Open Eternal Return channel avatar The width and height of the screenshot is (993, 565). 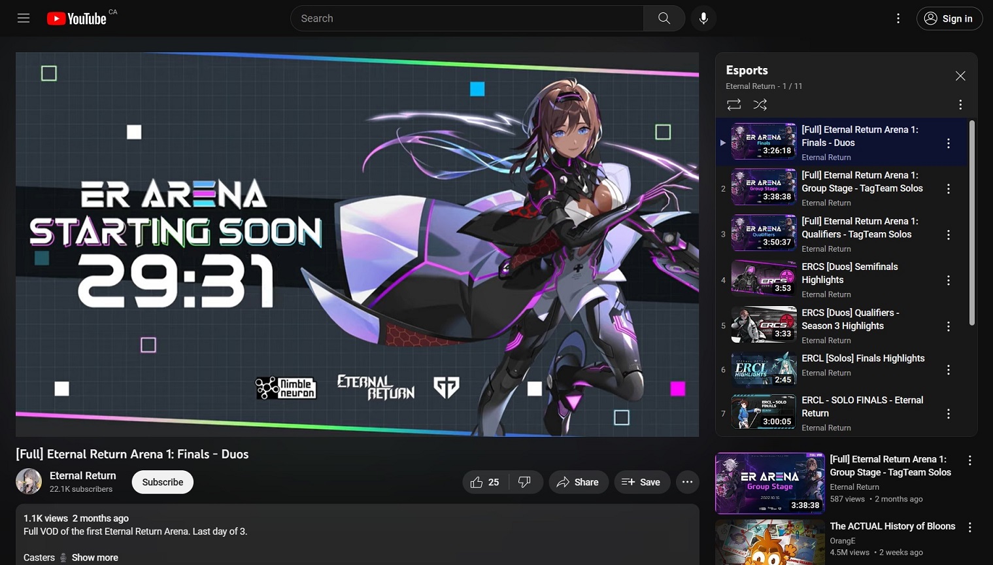(29, 481)
